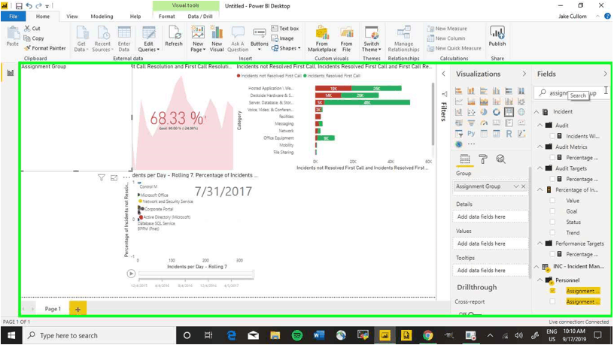Pick the slicer visual icon

coord(458,133)
